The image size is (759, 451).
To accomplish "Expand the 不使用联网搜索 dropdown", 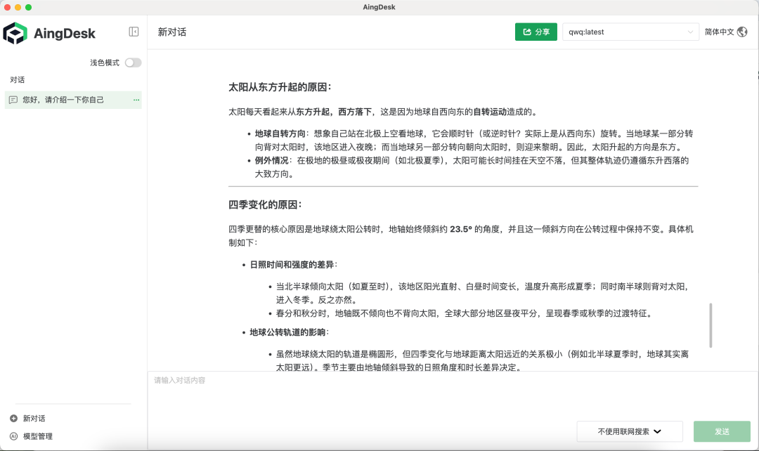I will point(629,431).
